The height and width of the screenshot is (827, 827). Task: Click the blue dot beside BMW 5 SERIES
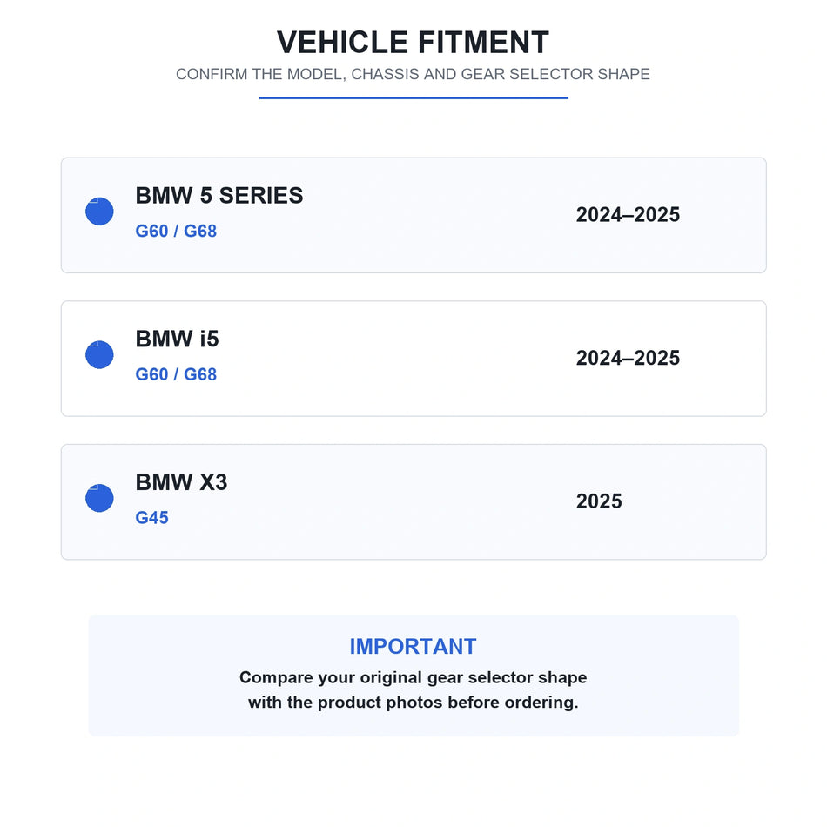pyautogui.click(x=99, y=212)
